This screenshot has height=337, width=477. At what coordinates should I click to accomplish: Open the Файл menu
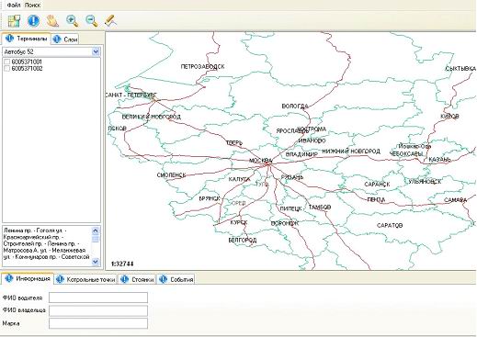point(14,6)
